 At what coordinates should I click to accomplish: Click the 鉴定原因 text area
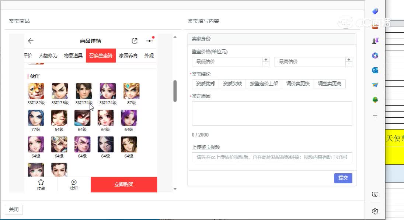click(x=272, y=113)
